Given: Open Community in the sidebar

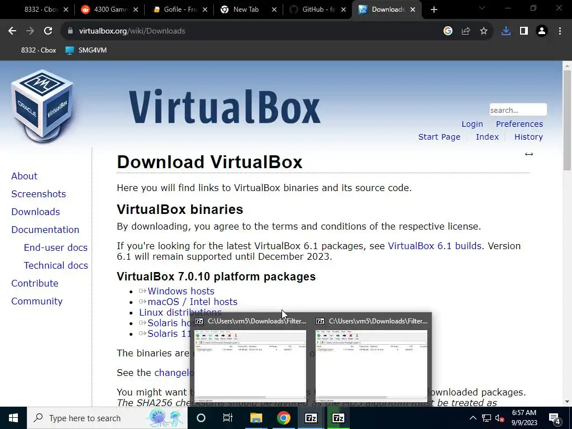Looking at the screenshot, I should point(37,301).
